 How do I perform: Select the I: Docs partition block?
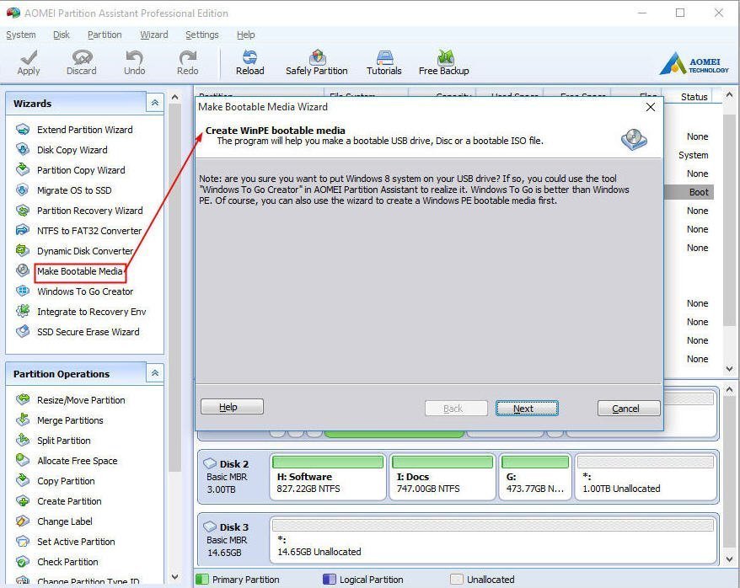(x=442, y=477)
